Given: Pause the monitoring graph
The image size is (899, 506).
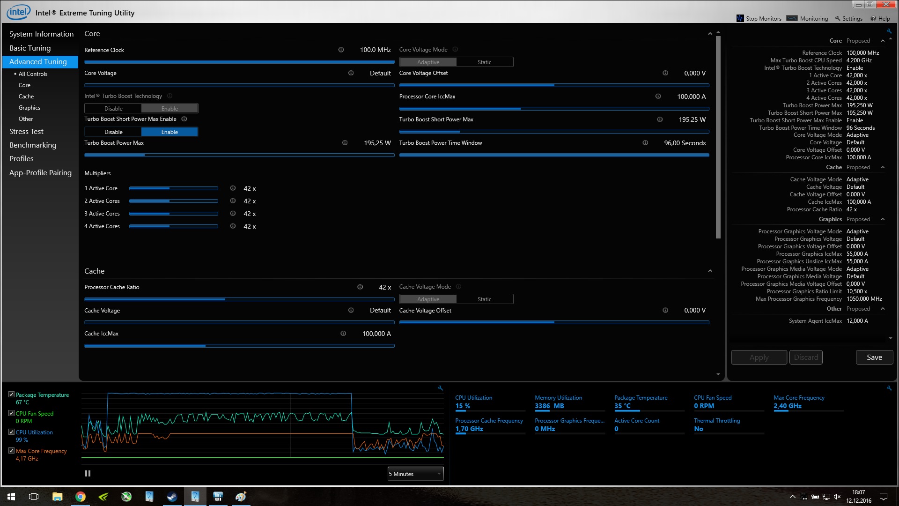Looking at the screenshot, I should coord(88,474).
